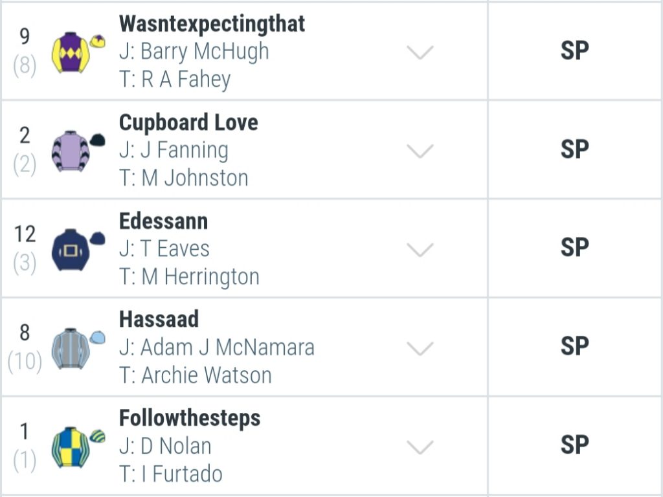Click Followthesteps' blue and yellow quartered silks icon
663x497 pixels.
pos(78,447)
